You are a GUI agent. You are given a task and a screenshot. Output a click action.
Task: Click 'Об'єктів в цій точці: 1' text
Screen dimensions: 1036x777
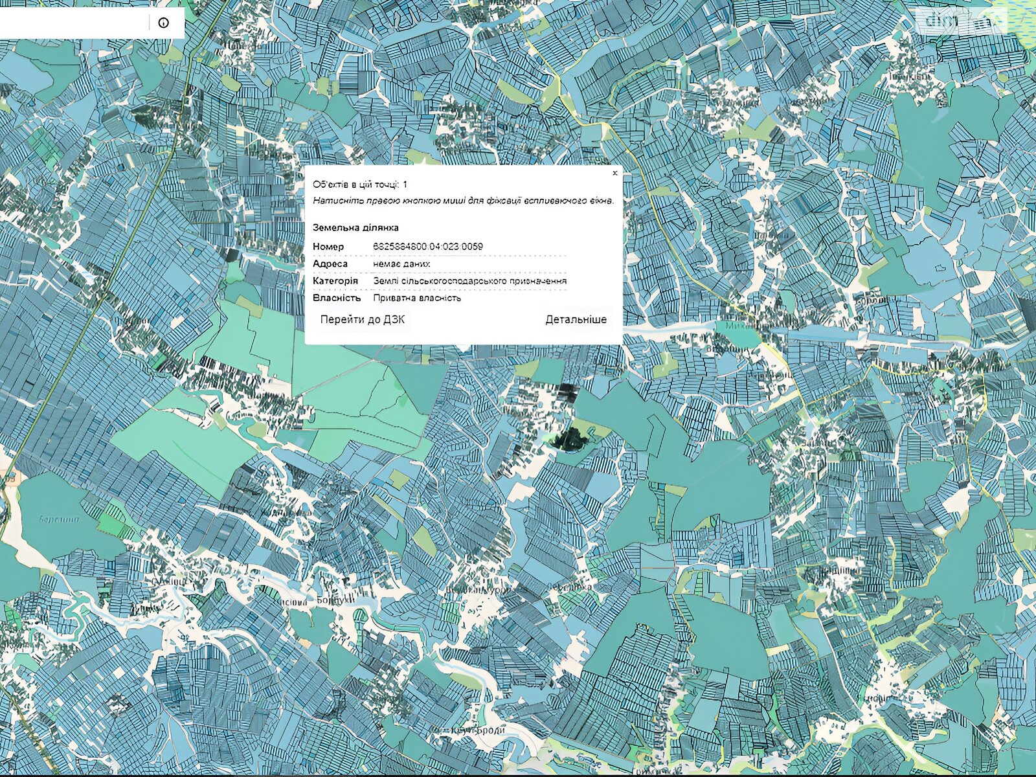[360, 185]
